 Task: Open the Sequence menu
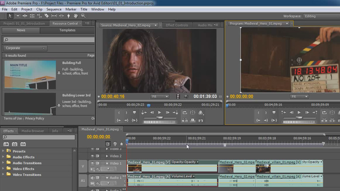[54, 9]
